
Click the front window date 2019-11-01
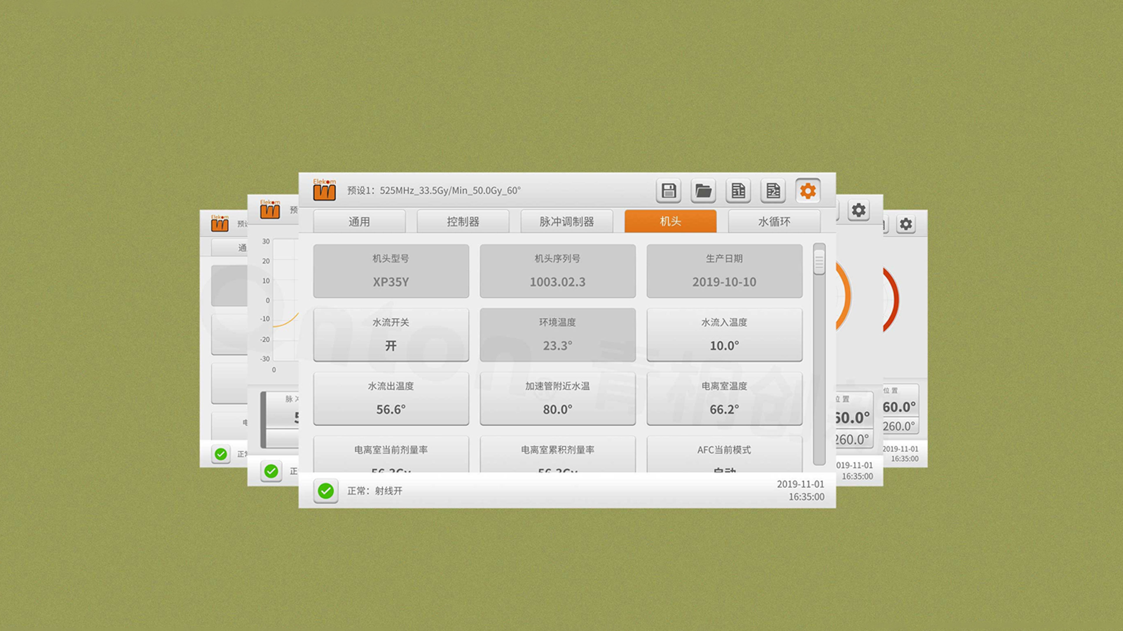tap(800, 484)
